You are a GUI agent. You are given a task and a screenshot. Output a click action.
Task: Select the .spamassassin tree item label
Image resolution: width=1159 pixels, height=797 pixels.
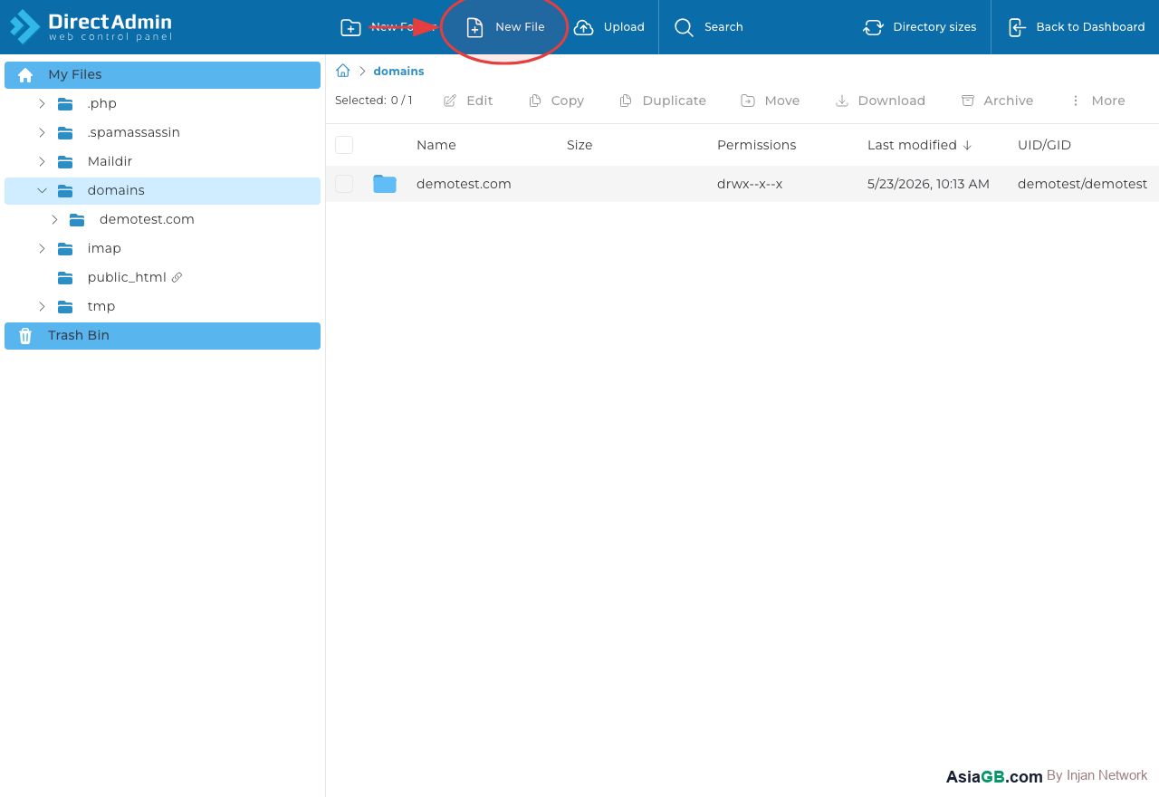coord(134,133)
